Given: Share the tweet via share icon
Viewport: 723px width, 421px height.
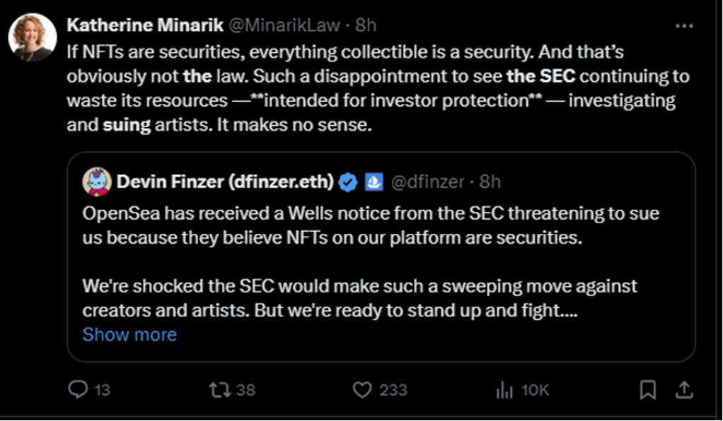Looking at the screenshot, I should pos(683,389).
